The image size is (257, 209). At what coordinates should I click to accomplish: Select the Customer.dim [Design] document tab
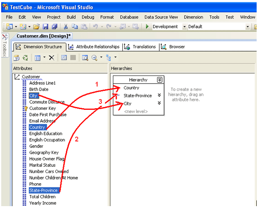[x=43, y=36]
